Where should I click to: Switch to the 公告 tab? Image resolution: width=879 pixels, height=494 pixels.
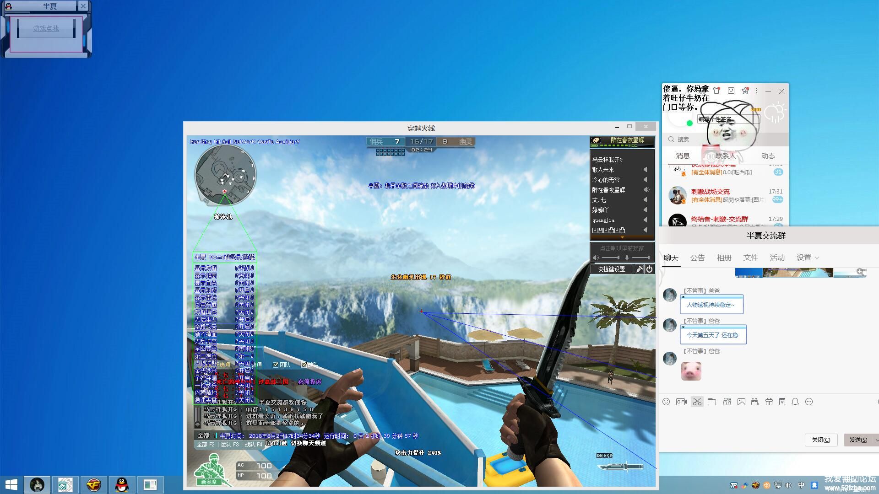697,258
